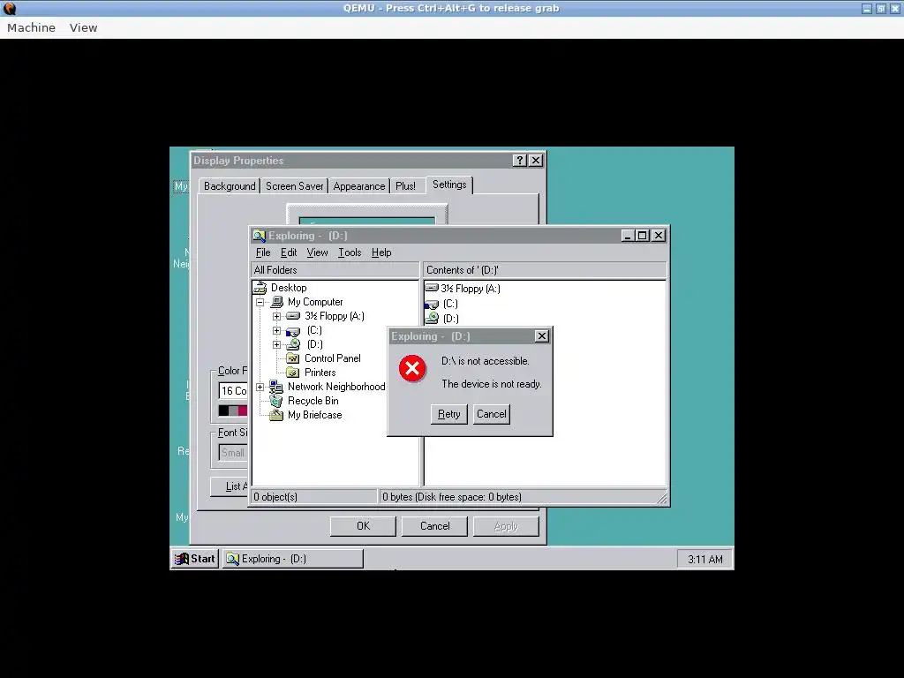Grab the Explorer window resize grip
This screenshot has width=904, height=678.
click(x=662, y=499)
